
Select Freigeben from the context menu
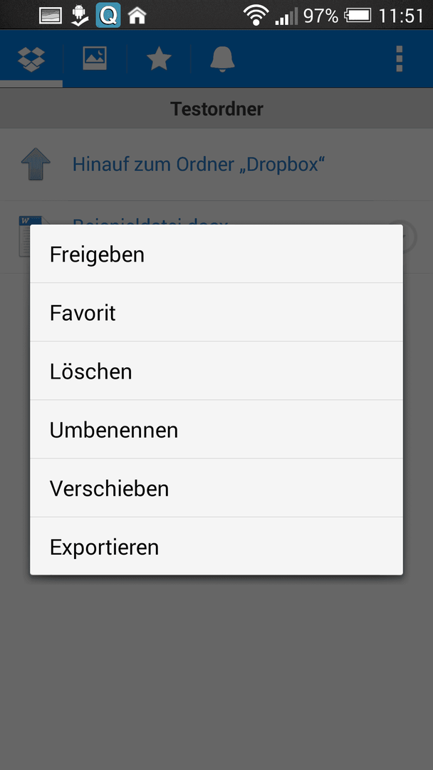tap(216, 254)
